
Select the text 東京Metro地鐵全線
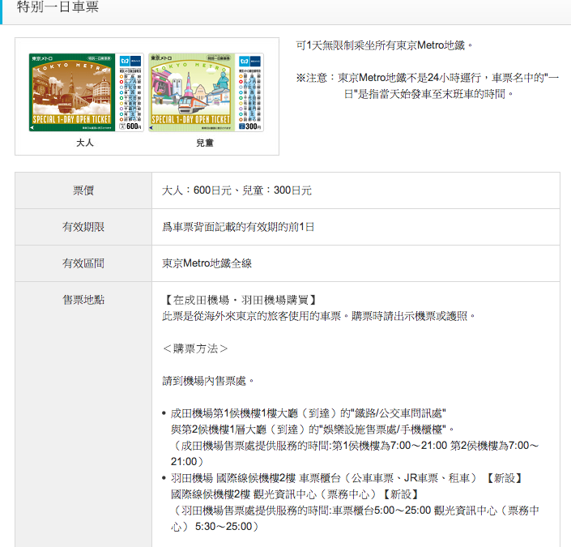(x=207, y=263)
